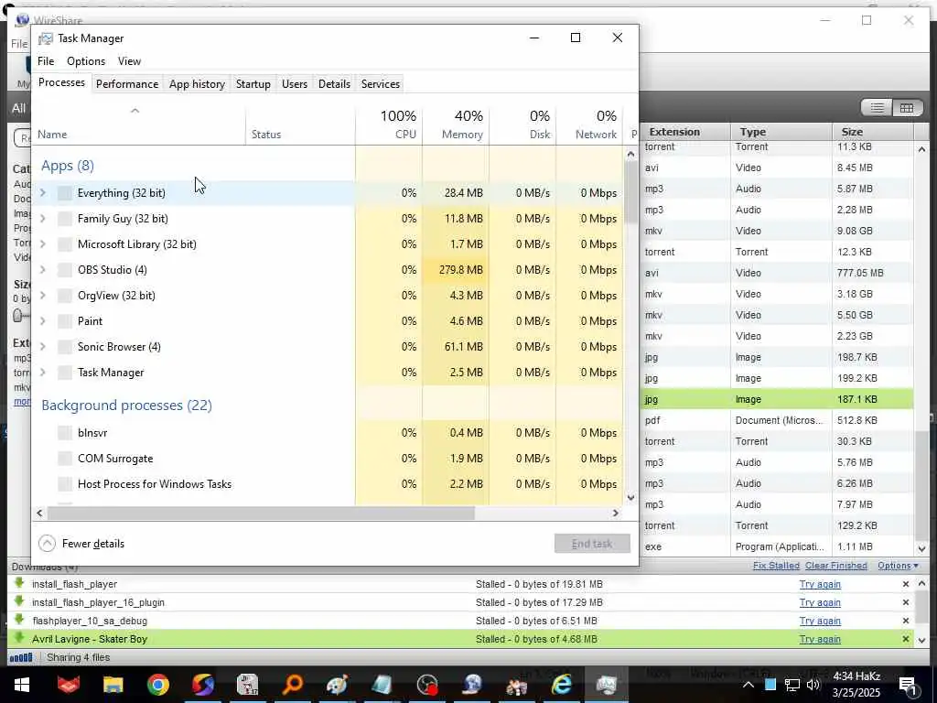Open the Task Manager File menu

pyautogui.click(x=46, y=61)
